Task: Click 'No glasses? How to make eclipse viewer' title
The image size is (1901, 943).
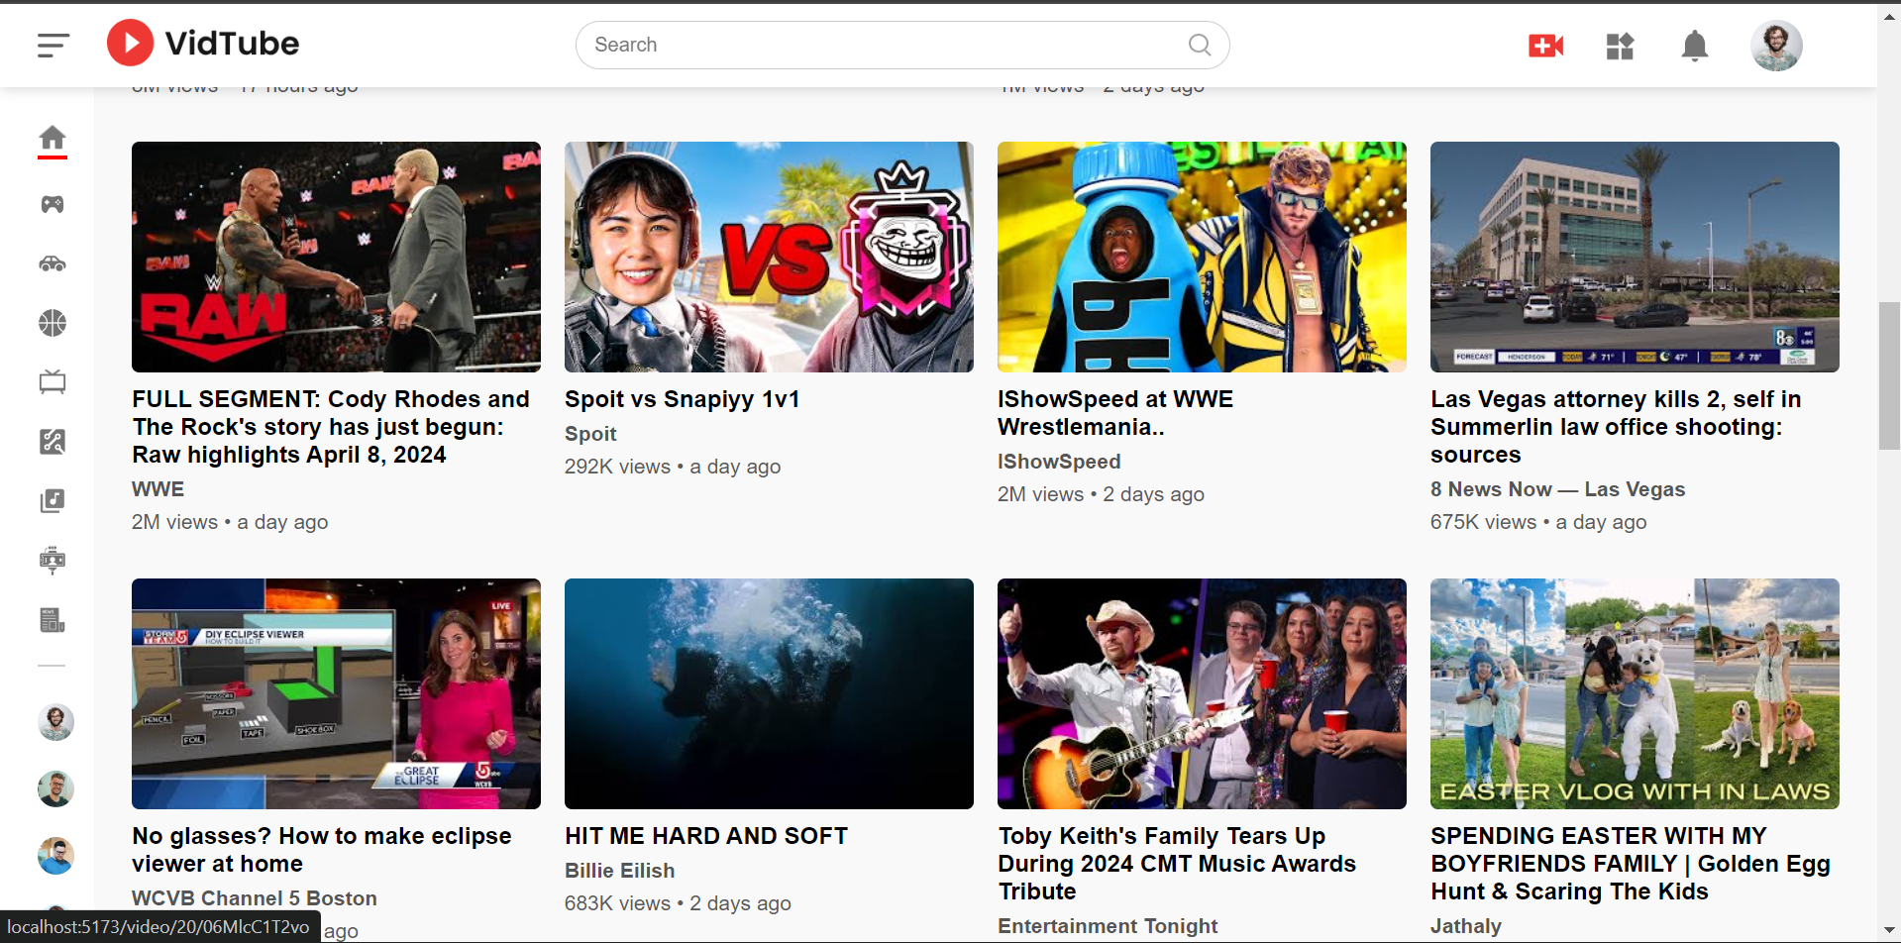Action: coord(322,850)
